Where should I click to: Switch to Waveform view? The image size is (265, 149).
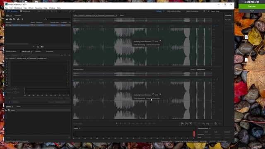pos(12,11)
